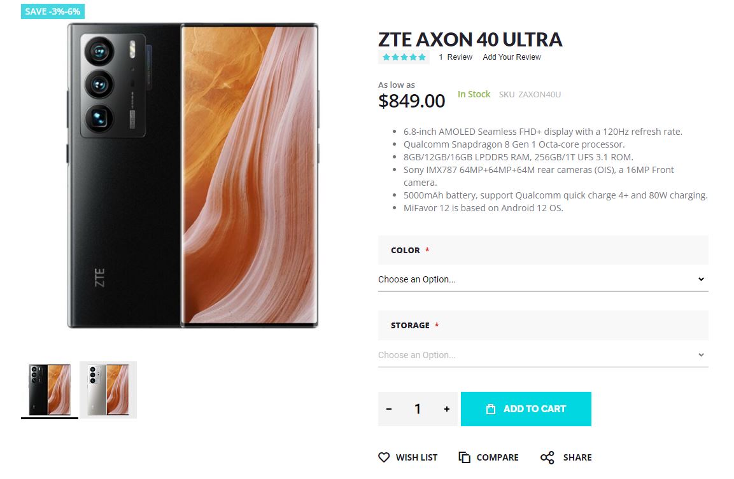This screenshot has width=734, height=479.
Task: Click the plus icon to increase quantity
Action: pos(446,409)
